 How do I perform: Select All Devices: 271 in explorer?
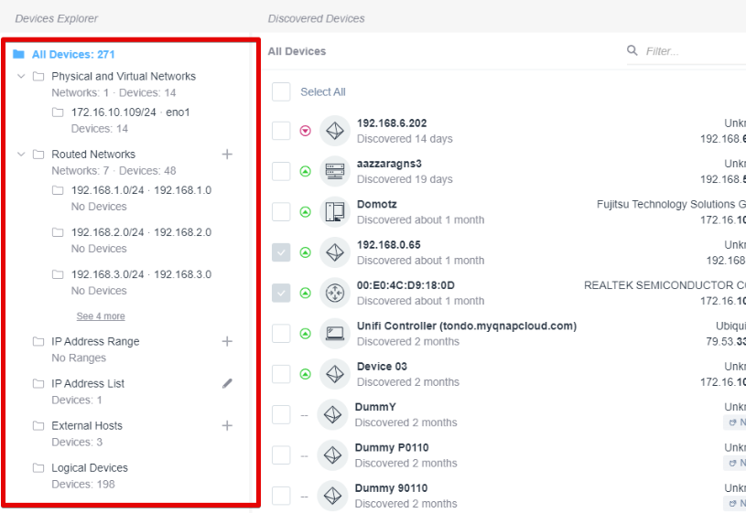[73, 55]
